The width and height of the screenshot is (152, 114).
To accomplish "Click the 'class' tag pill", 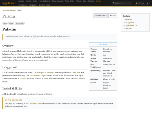I will [x=5, y=23].
